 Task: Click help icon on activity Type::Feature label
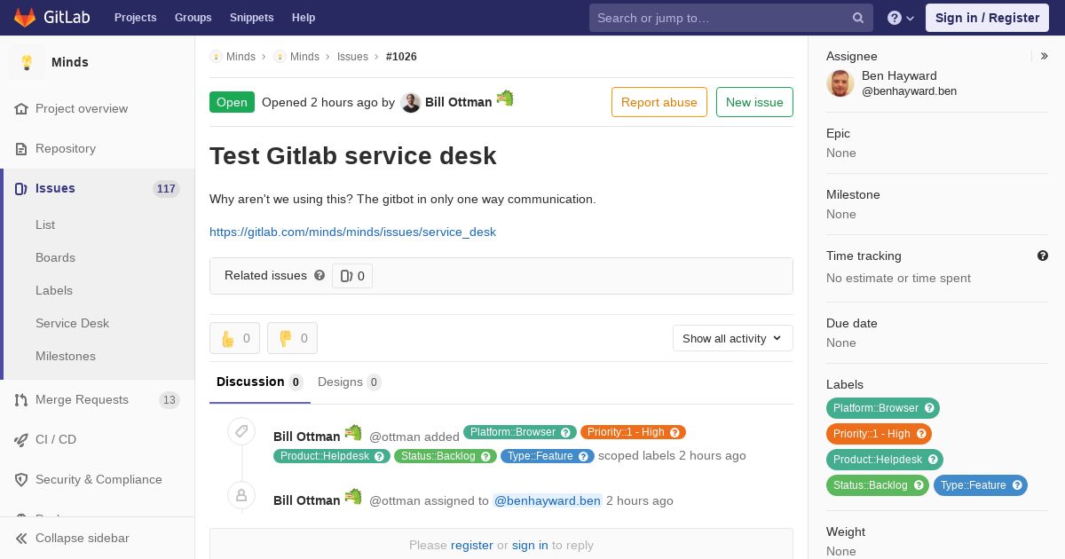(584, 456)
